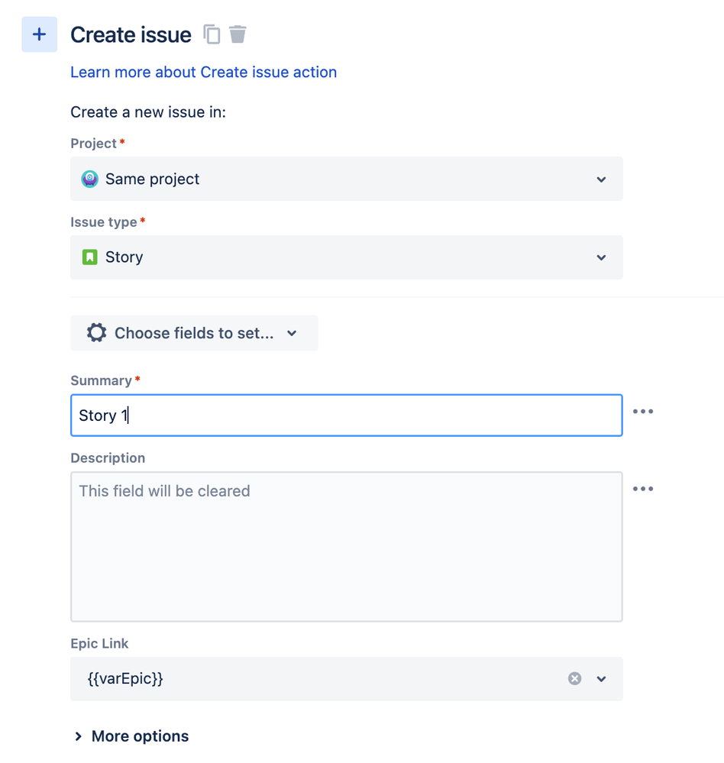Click the gear icon on Choose fields

click(x=96, y=333)
